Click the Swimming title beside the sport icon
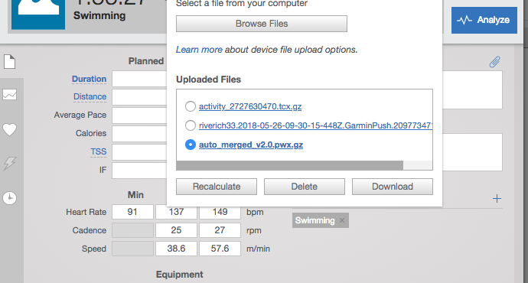Image resolution: width=528 pixels, height=283 pixels. click(99, 15)
